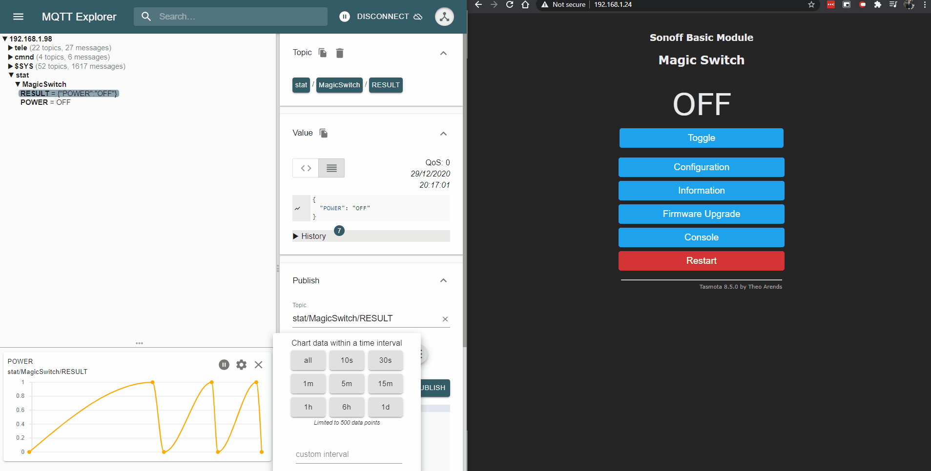Close the POWER chart with the X icon
931x471 pixels.
pyautogui.click(x=258, y=365)
